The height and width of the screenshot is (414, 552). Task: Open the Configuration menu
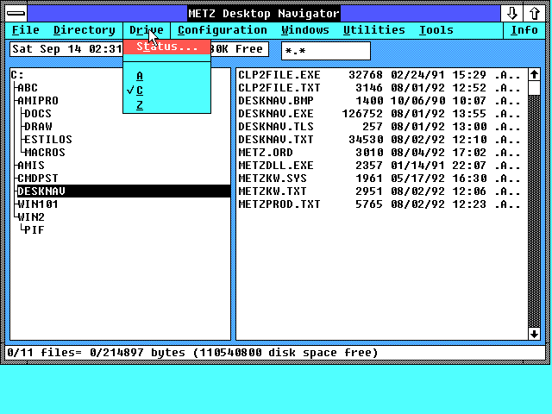[222, 30]
